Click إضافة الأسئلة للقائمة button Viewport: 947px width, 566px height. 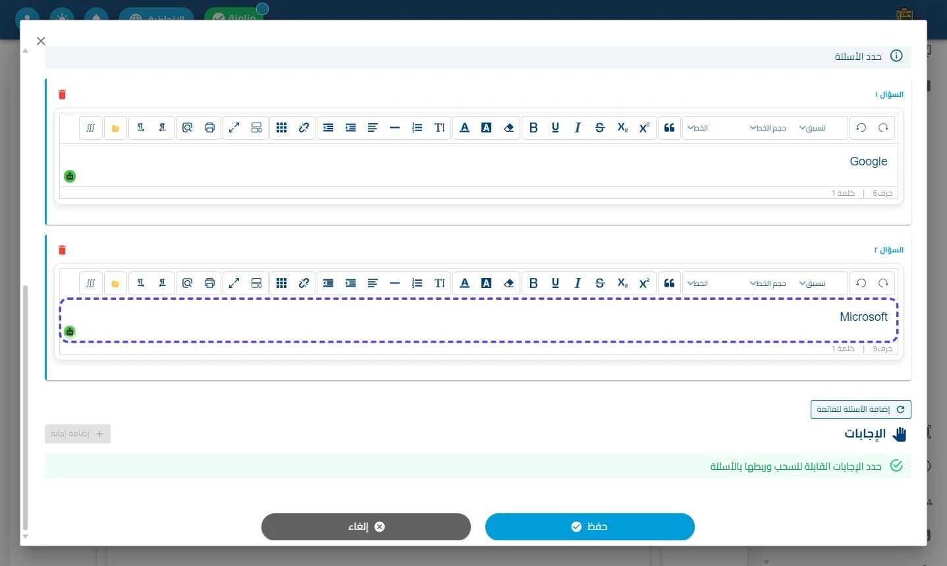[x=861, y=409]
